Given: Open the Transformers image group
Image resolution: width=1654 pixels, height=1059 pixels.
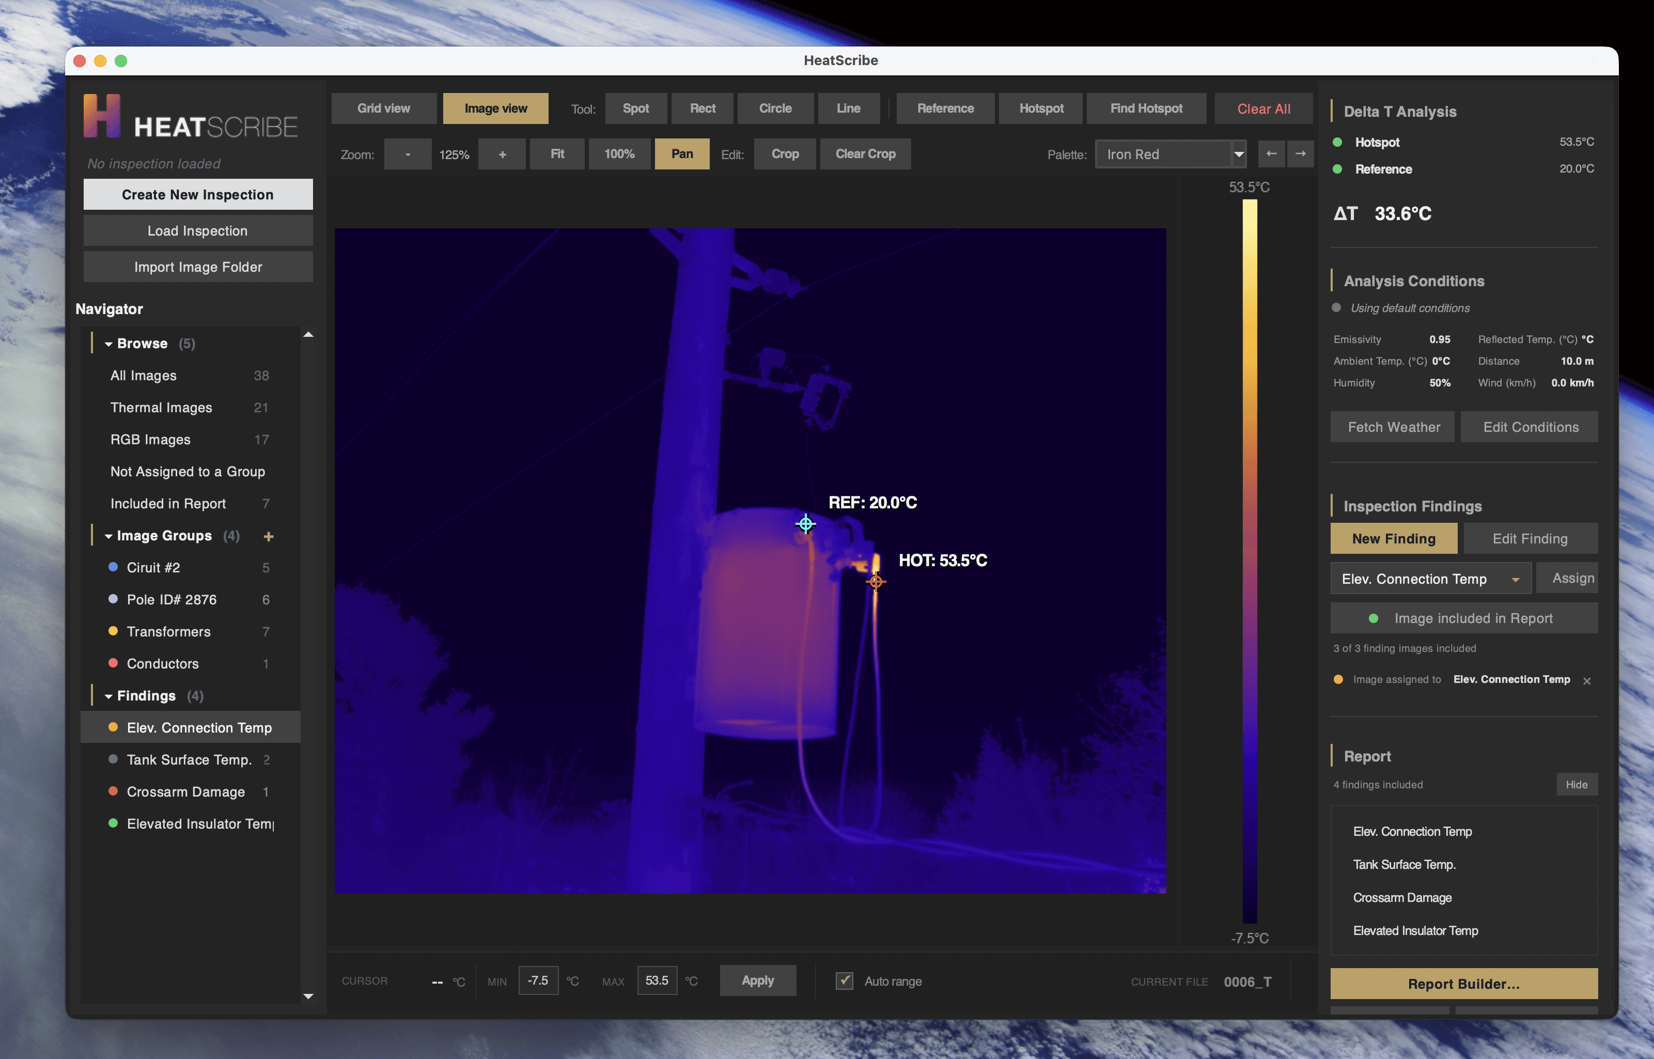Looking at the screenshot, I should [x=191, y=632].
